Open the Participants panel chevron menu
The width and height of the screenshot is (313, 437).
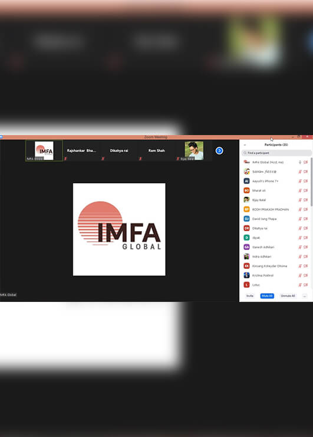[245, 145]
